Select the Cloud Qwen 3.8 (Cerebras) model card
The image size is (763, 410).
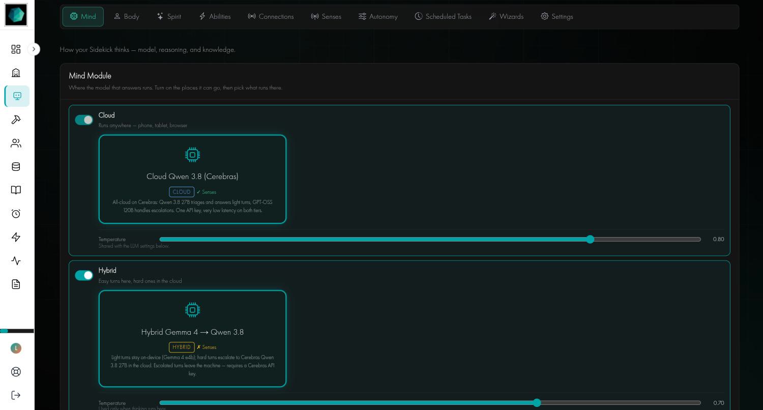tap(192, 179)
